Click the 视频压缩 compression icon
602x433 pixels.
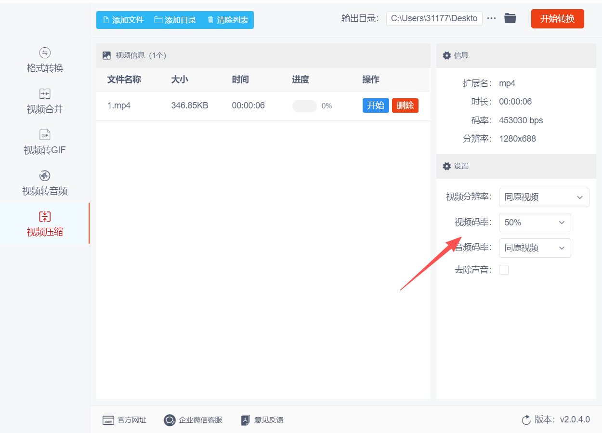click(x=45, y=217)
